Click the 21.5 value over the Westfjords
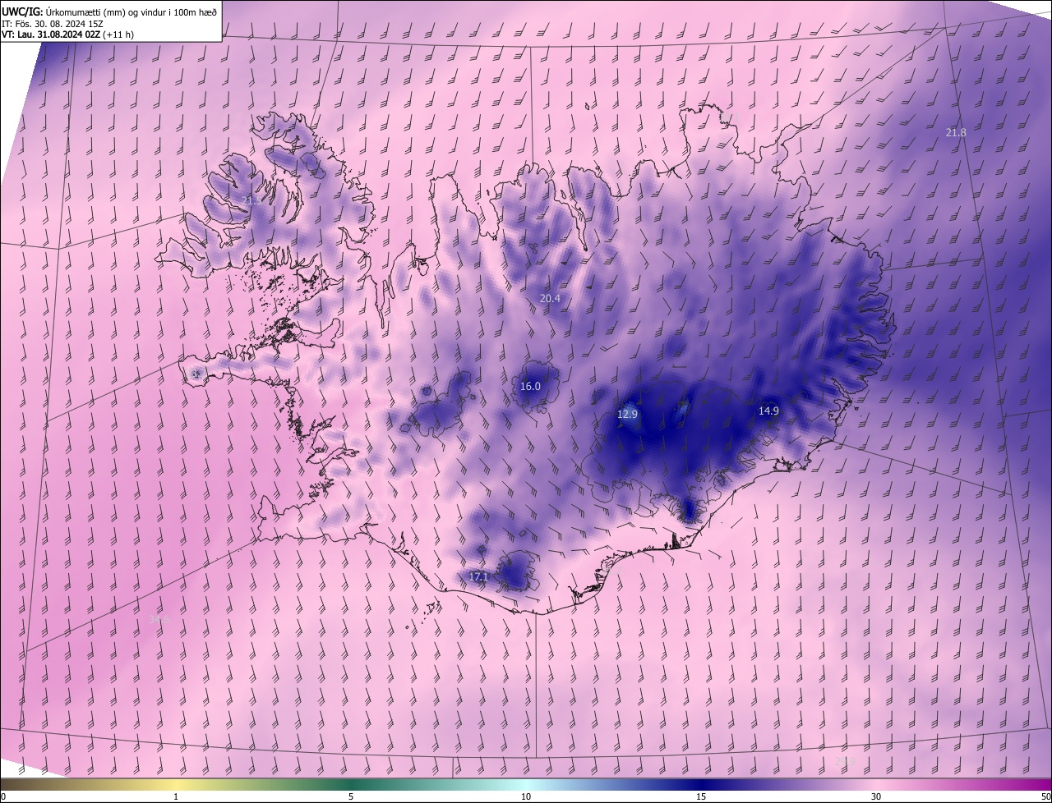Screen dimensions: 1052x803 click(x=251, y=200)
